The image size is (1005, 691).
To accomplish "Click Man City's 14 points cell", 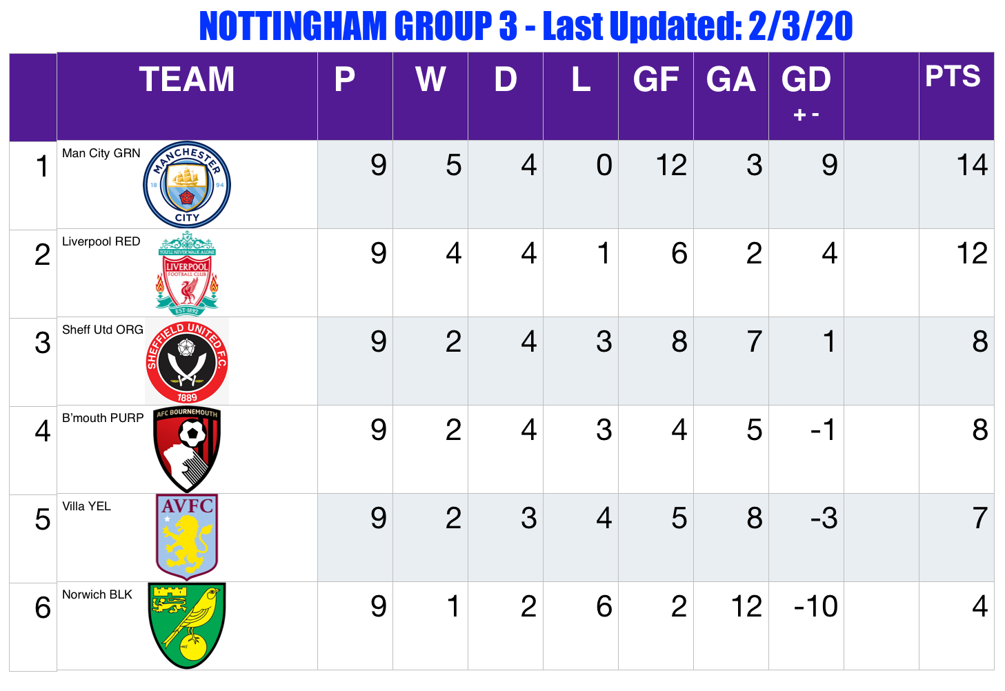I will [x=957, y=185].
